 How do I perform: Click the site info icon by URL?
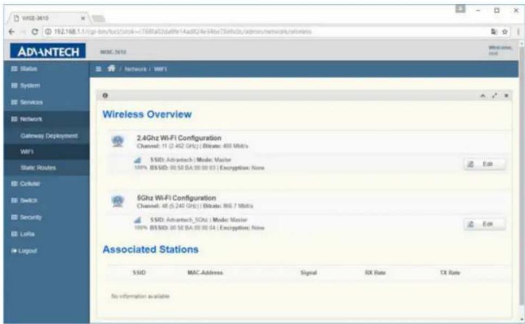[48, 32]
